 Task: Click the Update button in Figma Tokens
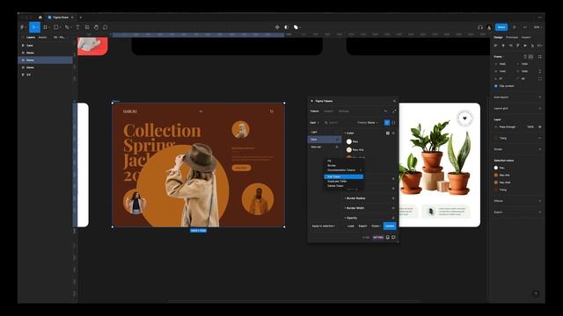(390, 226)
